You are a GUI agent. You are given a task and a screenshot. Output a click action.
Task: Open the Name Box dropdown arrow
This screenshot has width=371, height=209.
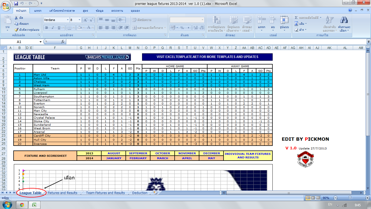click(41, 42)
